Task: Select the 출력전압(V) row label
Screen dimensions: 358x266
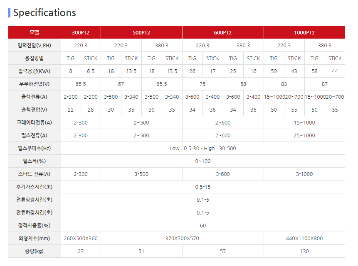Action: click(35, 110)
